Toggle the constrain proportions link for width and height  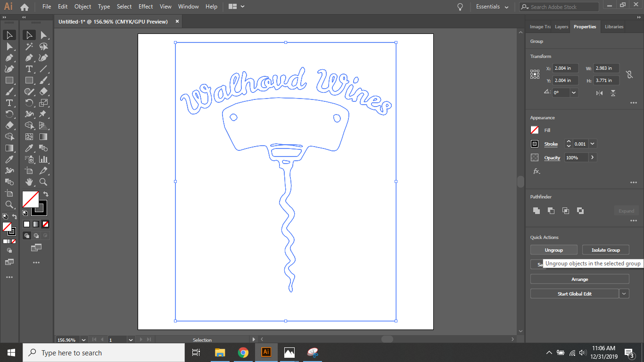[x=630, y=74]
